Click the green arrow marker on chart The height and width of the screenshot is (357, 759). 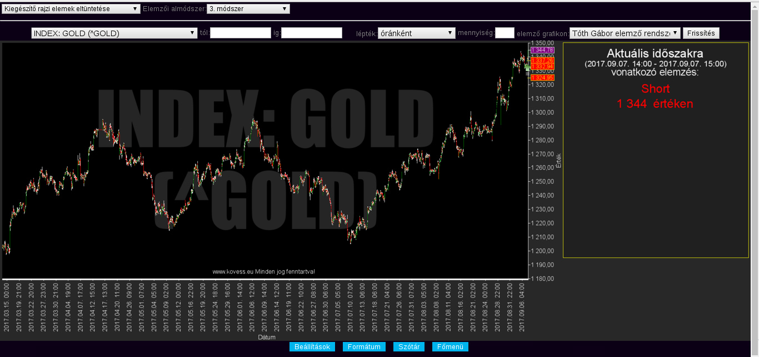click(527, 68)
